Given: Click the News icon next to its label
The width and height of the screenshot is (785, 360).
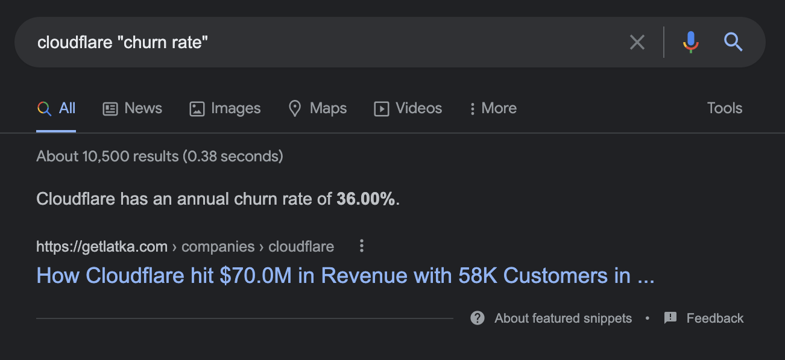Looking at the screenshot, I should 109,108.
